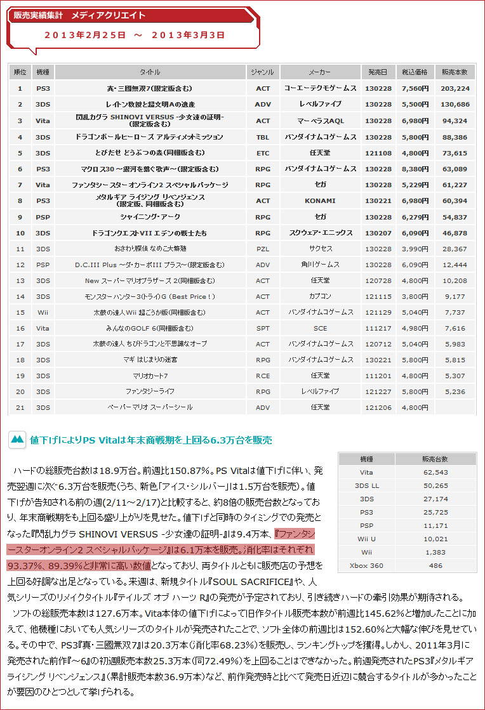Select ペーパーマリオ スーパーシール title
This screenshot has height=710, width=485.
coord(150,407)
